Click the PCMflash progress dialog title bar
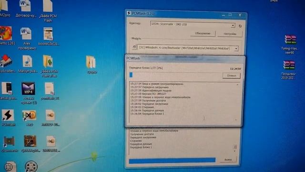This screenshot has width=305, height=172. (x=185, y=58)
